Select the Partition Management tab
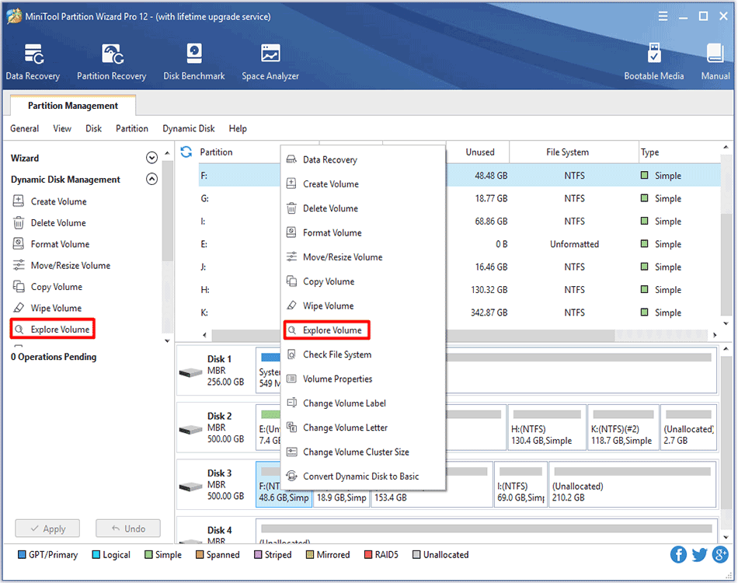The height and width of the screenshot is (583, 738). [73, 106]
